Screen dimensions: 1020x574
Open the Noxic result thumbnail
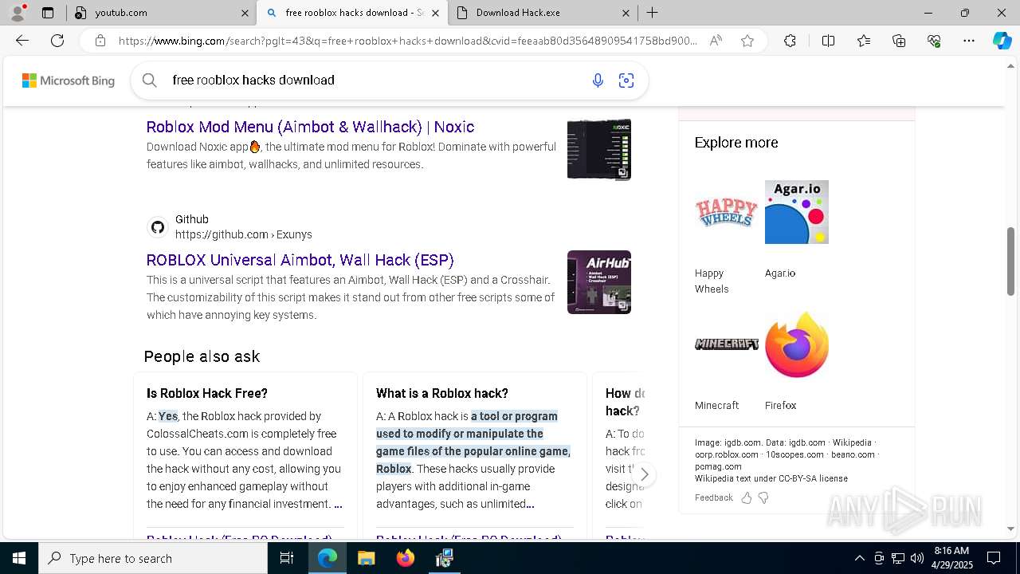pos(599,149)
